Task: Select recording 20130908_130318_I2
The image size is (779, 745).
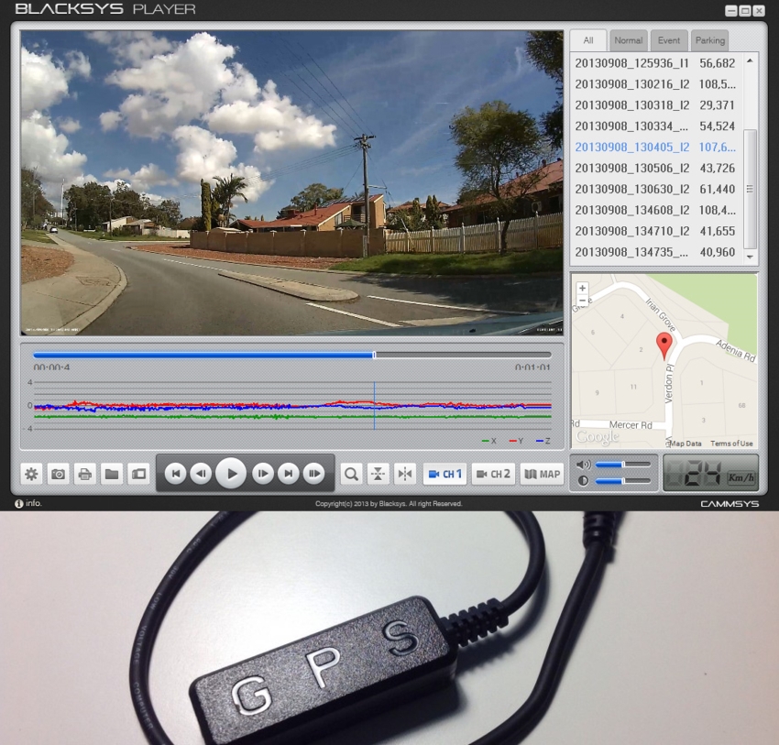Action: tap(656, 104)
